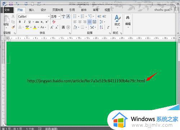180x130 pixels.
Task: Toggle Bold formatting in the ribbon
Action: [20, 22]
